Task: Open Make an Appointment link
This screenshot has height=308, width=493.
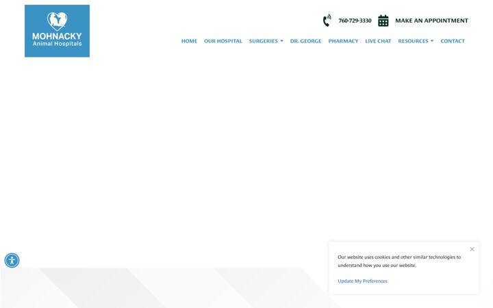Action: pyautogui.click(x=431, y=21)
